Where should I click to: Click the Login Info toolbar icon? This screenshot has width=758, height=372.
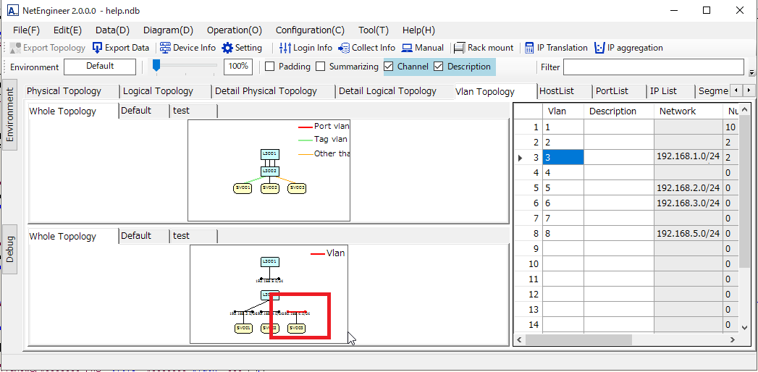285,48
